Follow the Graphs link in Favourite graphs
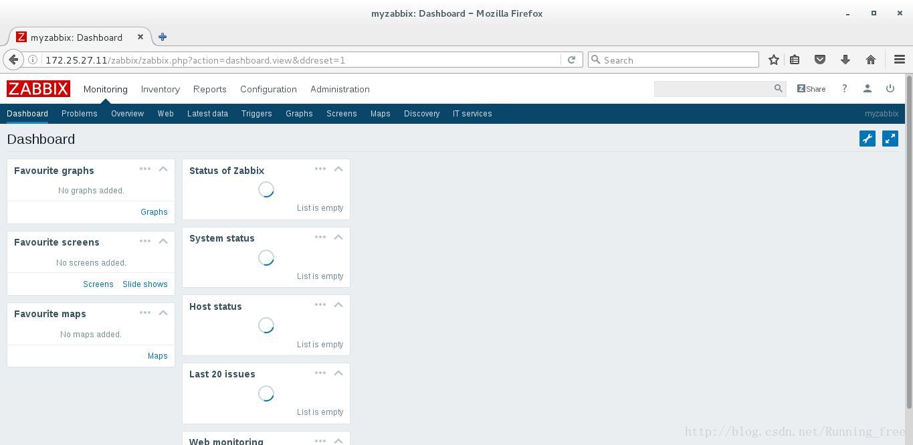913x445 pixels. click(154, 212)
